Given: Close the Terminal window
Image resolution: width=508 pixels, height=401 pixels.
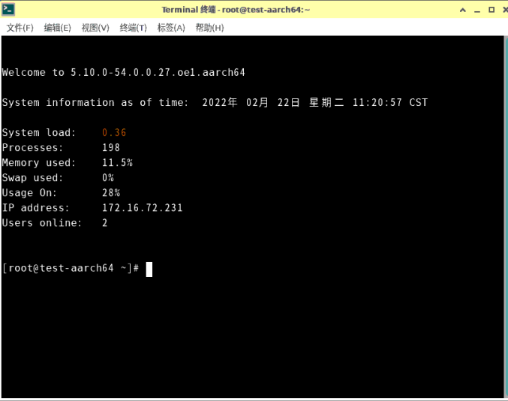Looking at the screenshot, I should click(x=503, y=10).
